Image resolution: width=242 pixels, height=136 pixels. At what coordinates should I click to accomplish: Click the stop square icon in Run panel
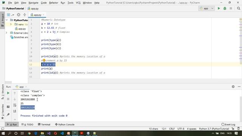[x=8, y=99]
